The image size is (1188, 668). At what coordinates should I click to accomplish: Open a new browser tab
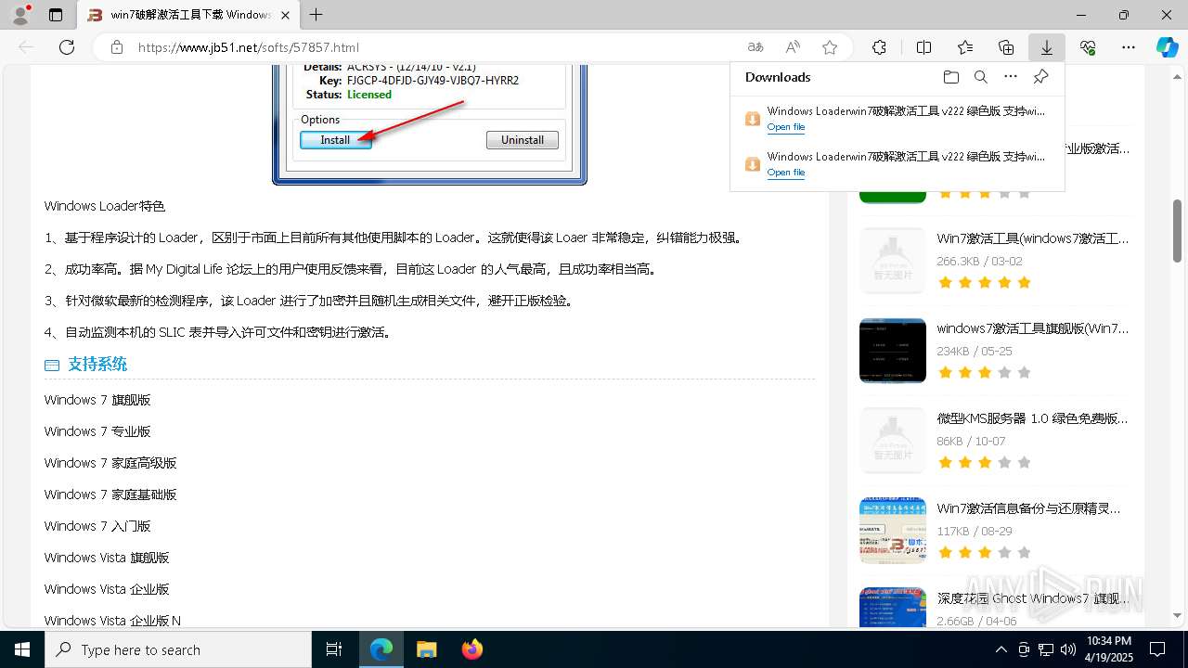316,15
